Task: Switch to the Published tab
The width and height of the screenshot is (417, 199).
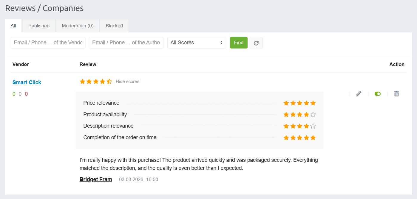Action: click(39, 26)
